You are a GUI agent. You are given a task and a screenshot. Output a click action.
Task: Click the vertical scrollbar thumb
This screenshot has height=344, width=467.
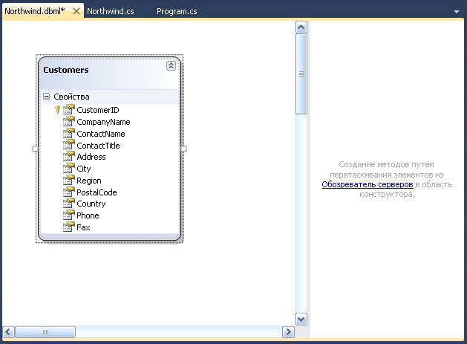(301, 74)
